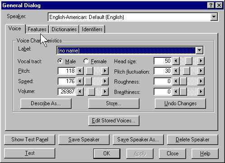Confirm with the OK button
225x163 pixels.
tap(107, 154)
